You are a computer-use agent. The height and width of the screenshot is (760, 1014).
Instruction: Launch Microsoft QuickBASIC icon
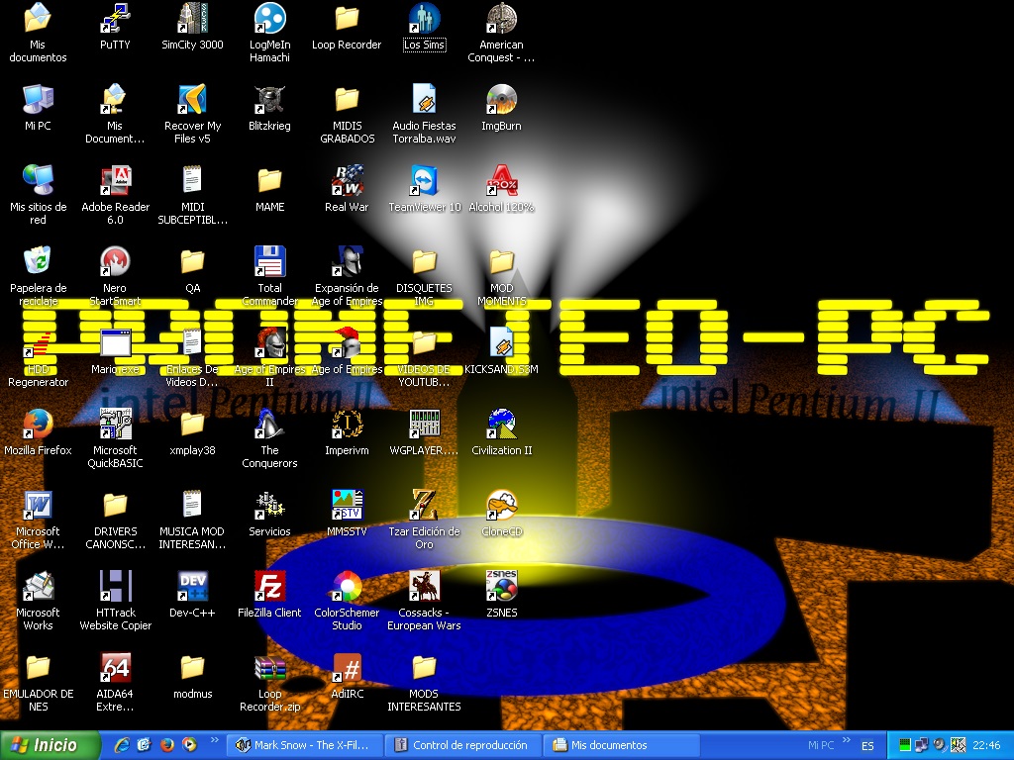(x=115, y=438)
